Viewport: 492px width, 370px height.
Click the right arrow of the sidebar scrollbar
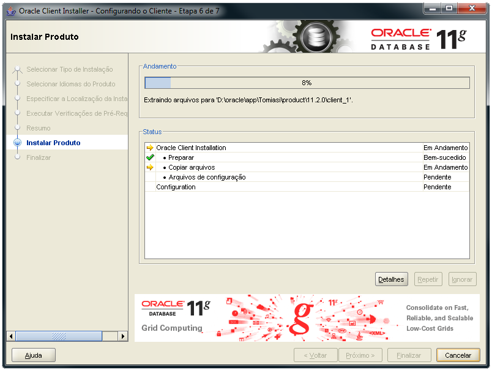123,336
